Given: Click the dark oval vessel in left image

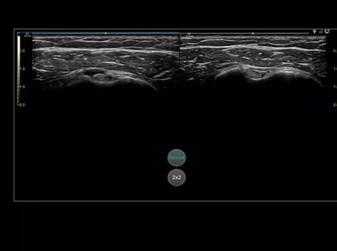Looking at the screenshot, I should 90,72.
